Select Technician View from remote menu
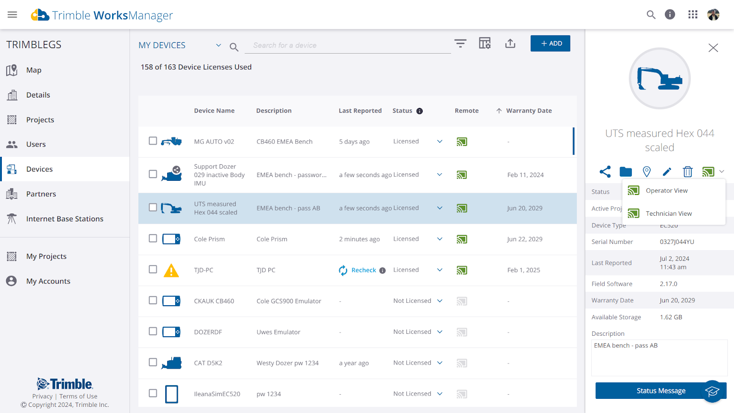 [x=674, y=214]
